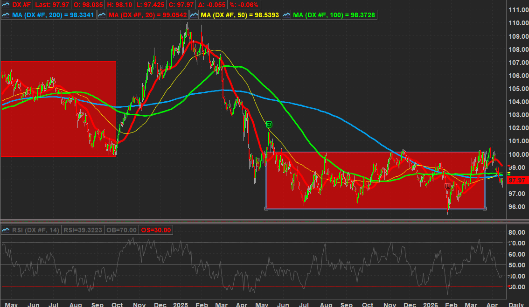Select the red MA (DX #F, 20) label

(x=147, y=15)
